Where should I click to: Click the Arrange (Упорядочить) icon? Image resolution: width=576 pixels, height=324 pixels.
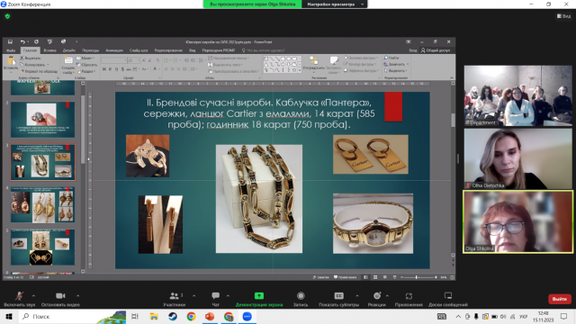click(x=313, y=60)
